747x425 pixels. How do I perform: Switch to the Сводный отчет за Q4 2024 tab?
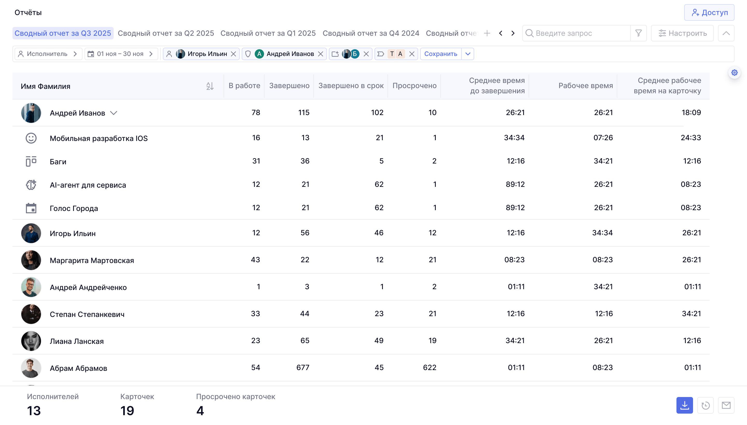tap(371, 33)
